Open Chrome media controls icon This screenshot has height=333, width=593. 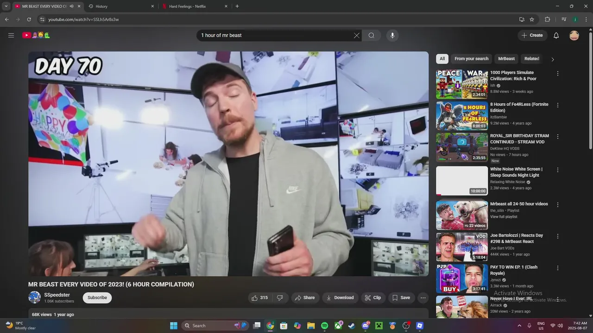[x=564, y=19]
